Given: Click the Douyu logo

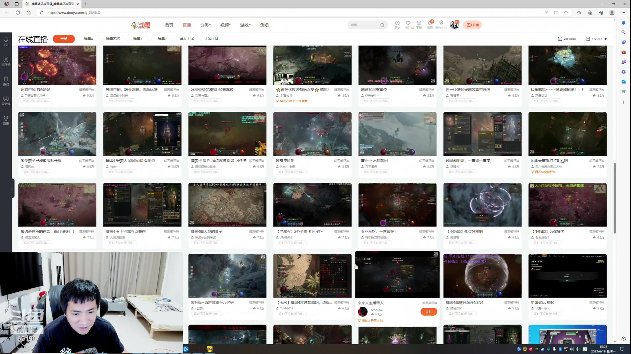Looking at the screenshot, I should (x=141, y=25).
